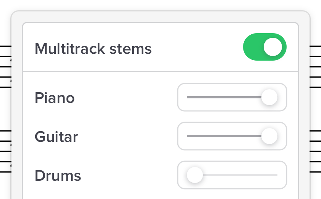This screenshot has height=199, width=321.
Task: Set the Piano slider to its midpoint
Action: tap(232, 97)
